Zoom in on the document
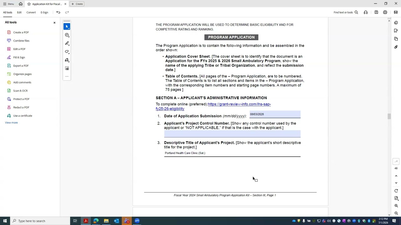The width and height of the screenshot is (401, 225). (x=396, y=206)
